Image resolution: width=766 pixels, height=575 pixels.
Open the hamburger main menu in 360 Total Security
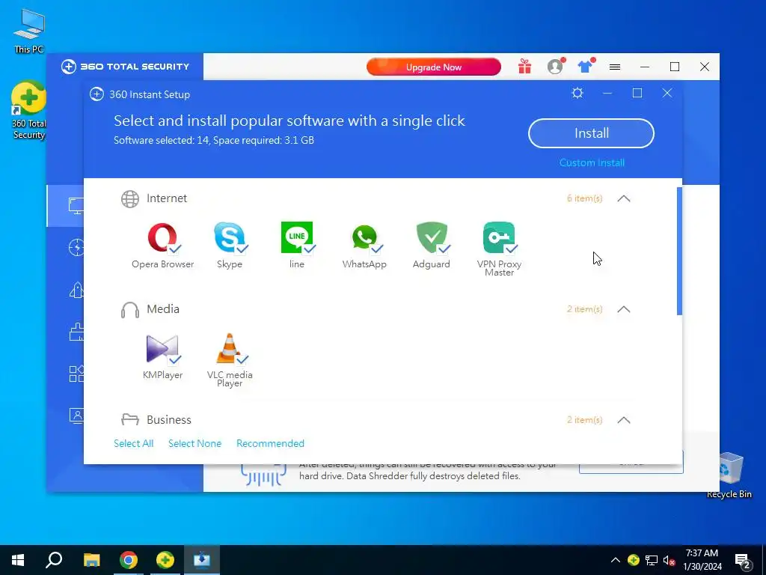coord(615,67)
